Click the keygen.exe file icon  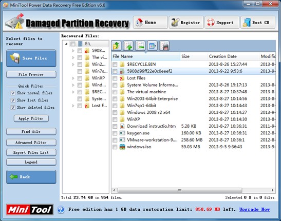tap(122, 133)
